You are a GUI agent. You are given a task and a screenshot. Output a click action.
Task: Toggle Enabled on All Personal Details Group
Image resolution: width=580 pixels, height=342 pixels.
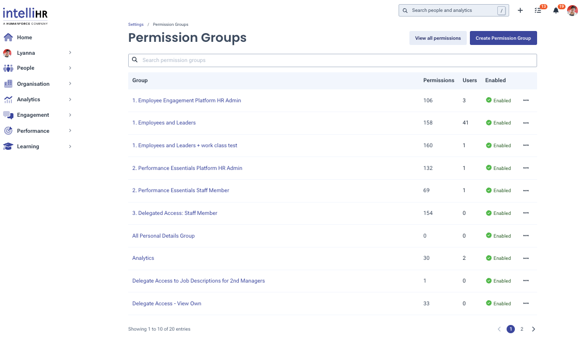point(498,236)
